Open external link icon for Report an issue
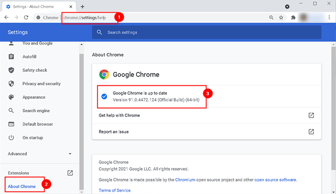This screenshot has width=336, height=194. [311, 131]
